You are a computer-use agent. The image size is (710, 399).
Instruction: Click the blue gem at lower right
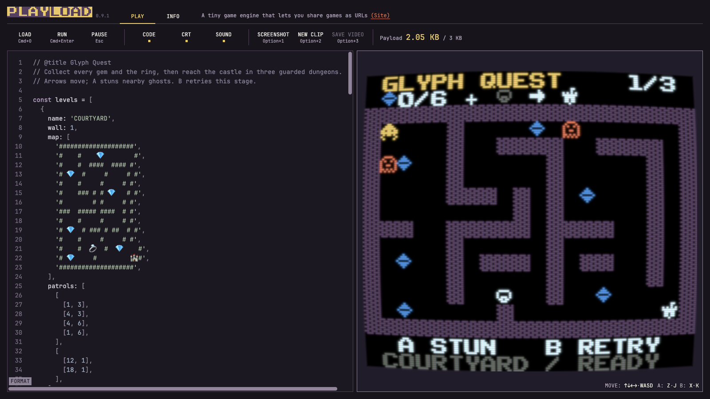pos(603,294)
